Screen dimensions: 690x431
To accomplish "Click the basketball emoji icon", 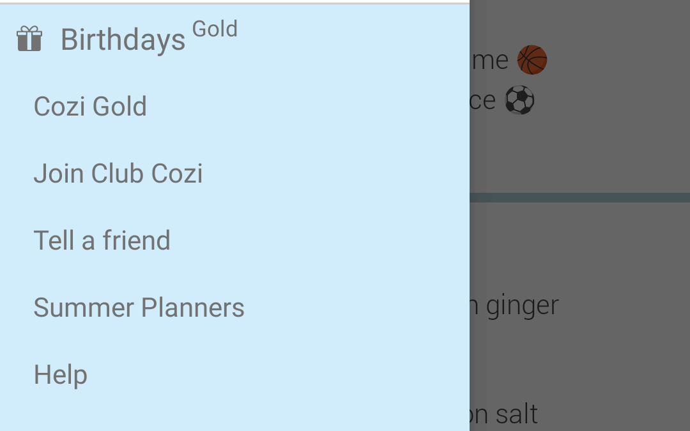I will 532,60.
